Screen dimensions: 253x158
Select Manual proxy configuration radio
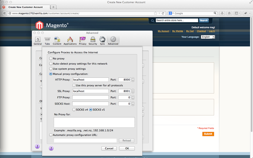51,74
